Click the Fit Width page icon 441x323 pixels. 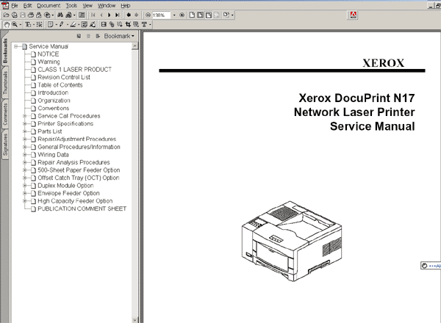tap(209, 15)
